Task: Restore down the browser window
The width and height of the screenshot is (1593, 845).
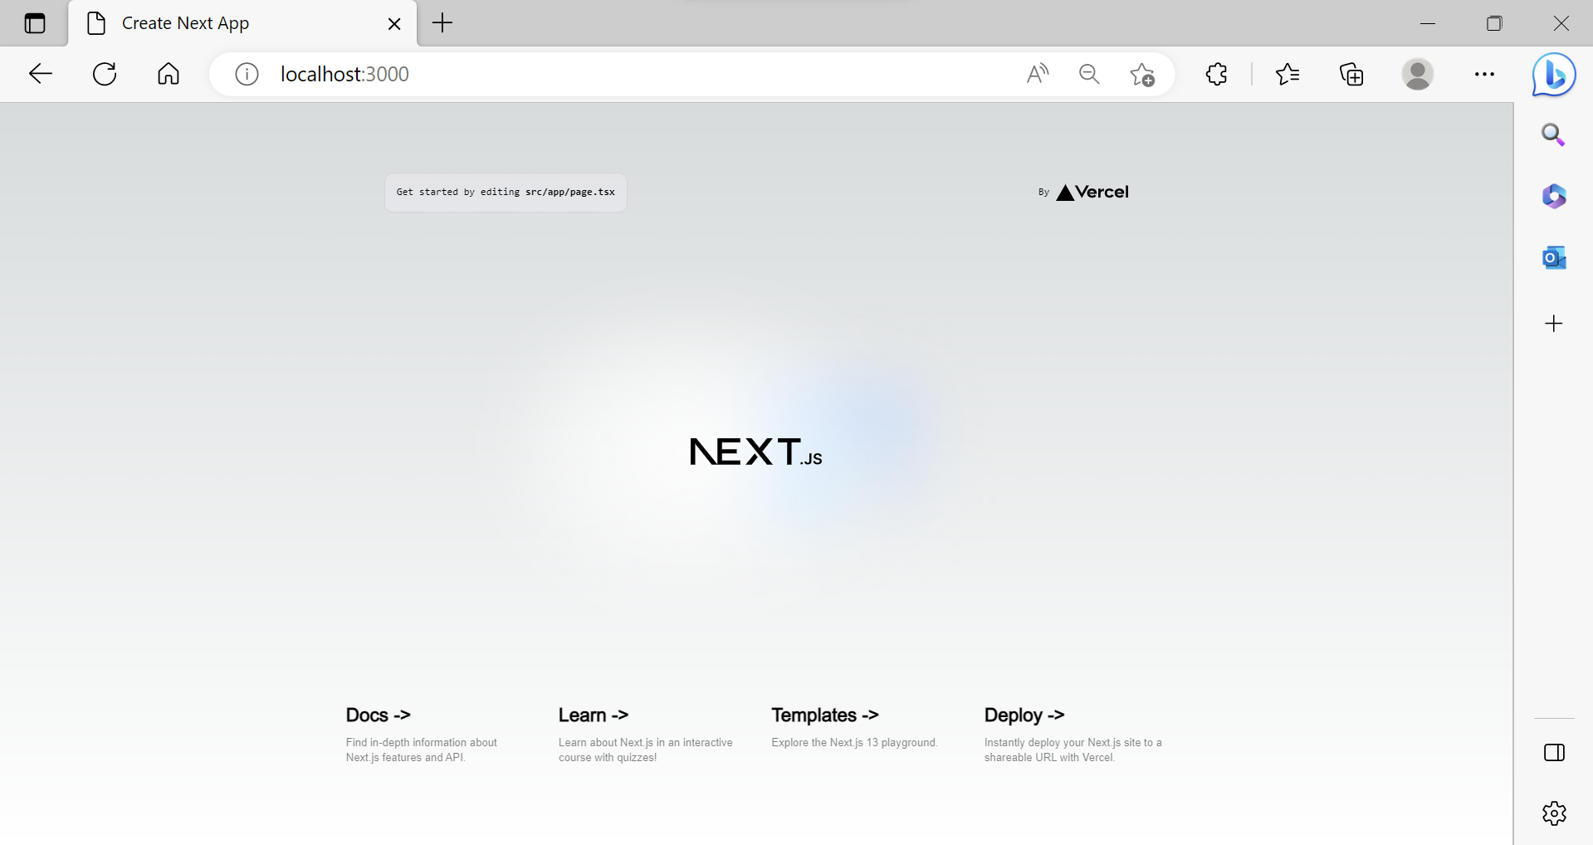Action: coord(1494,23)
